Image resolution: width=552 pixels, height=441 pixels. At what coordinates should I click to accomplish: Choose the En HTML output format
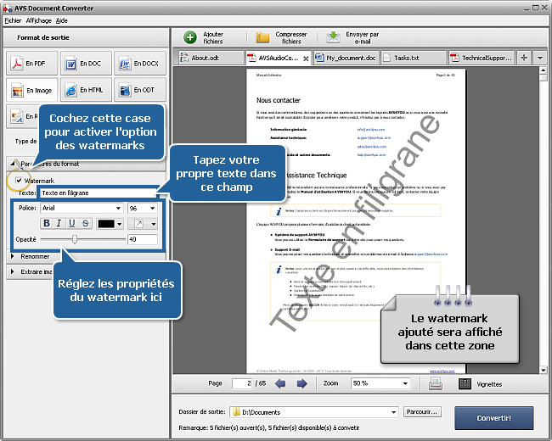tap(86, 90)
